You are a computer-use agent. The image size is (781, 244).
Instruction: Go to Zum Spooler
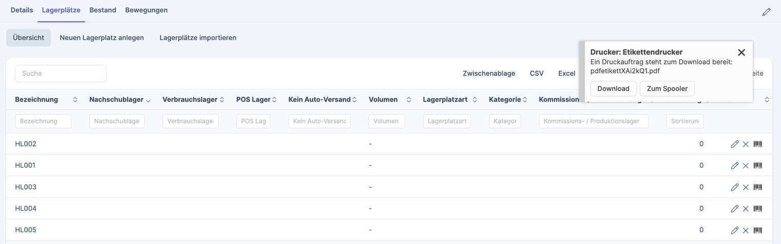click(x=667, y=89)
